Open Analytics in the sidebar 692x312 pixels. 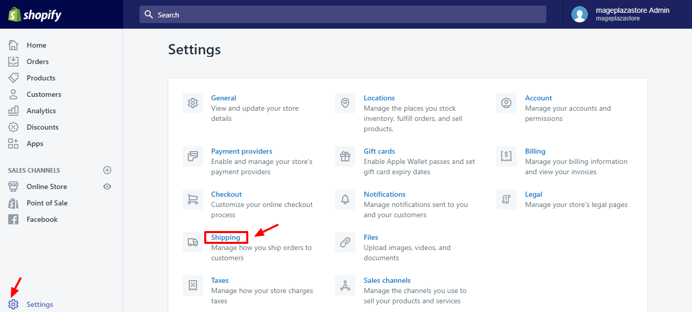point(41,111)
